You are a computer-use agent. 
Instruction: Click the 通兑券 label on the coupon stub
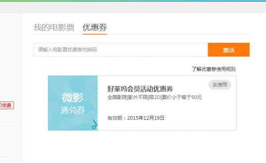click(x=73, y=110)
